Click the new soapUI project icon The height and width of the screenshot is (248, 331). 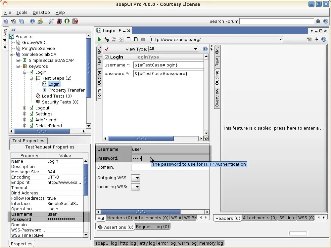[x=6, y=21]
